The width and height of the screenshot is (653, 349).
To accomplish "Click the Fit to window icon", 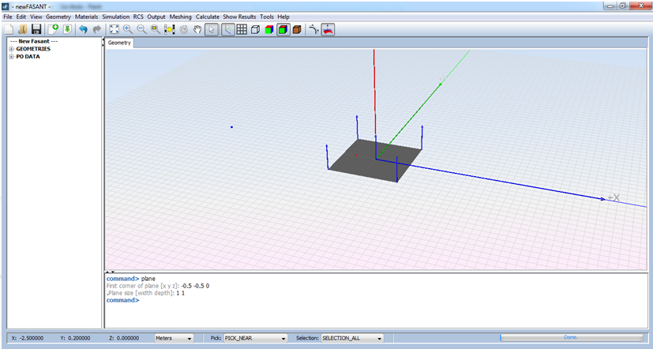I will [114, 29].
